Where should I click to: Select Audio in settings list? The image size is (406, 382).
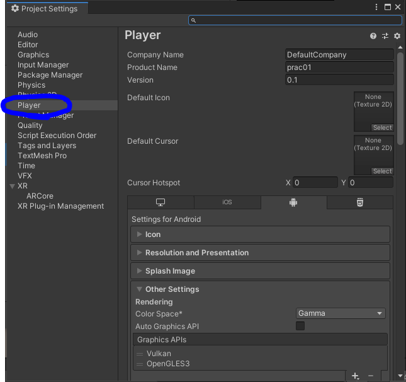pyautogui.click(x=28, y=35)
